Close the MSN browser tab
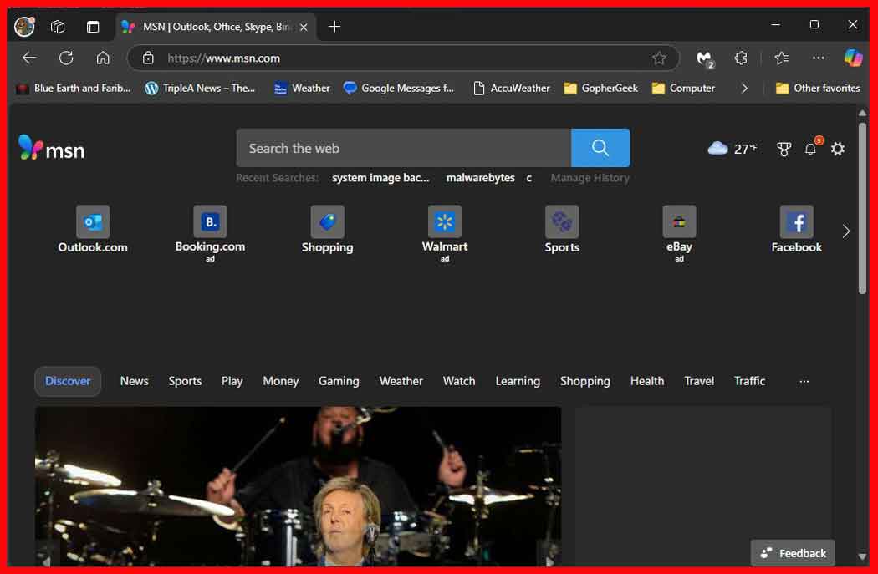This screenshot has height=574, width=878. pyautogui.click(x=304, y=27)
